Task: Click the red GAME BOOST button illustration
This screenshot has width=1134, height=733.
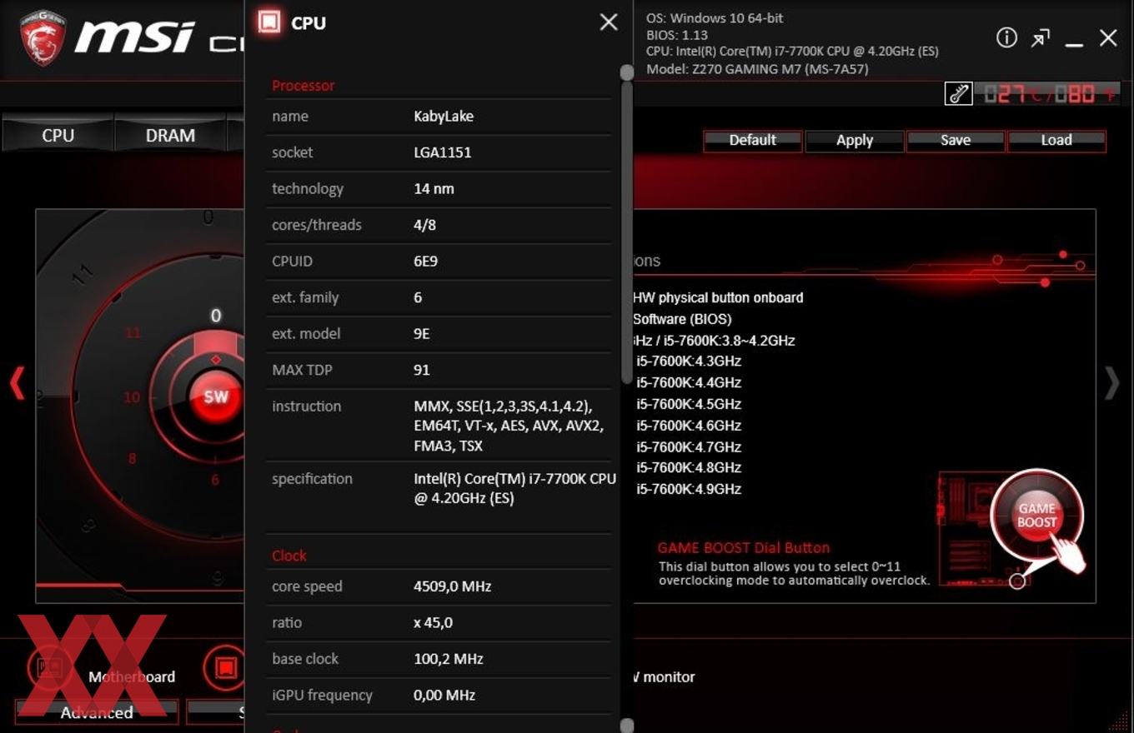Action: point(1037,516)
